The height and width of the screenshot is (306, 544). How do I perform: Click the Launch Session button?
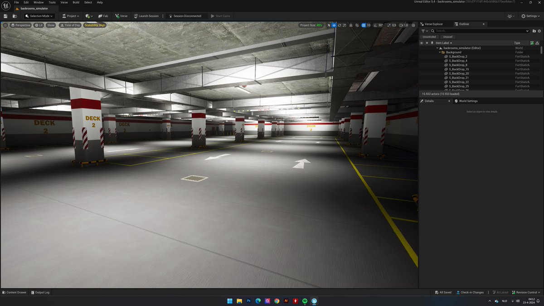point(146,16)
